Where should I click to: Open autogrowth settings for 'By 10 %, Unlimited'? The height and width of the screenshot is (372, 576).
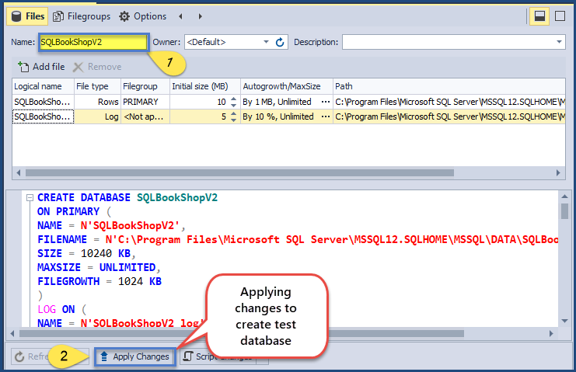[x=326, y=116]
